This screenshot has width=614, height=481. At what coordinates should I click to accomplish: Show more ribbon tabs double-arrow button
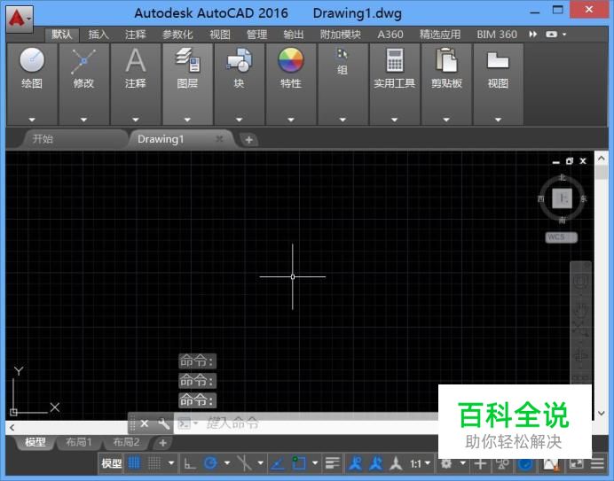(533, 35)
